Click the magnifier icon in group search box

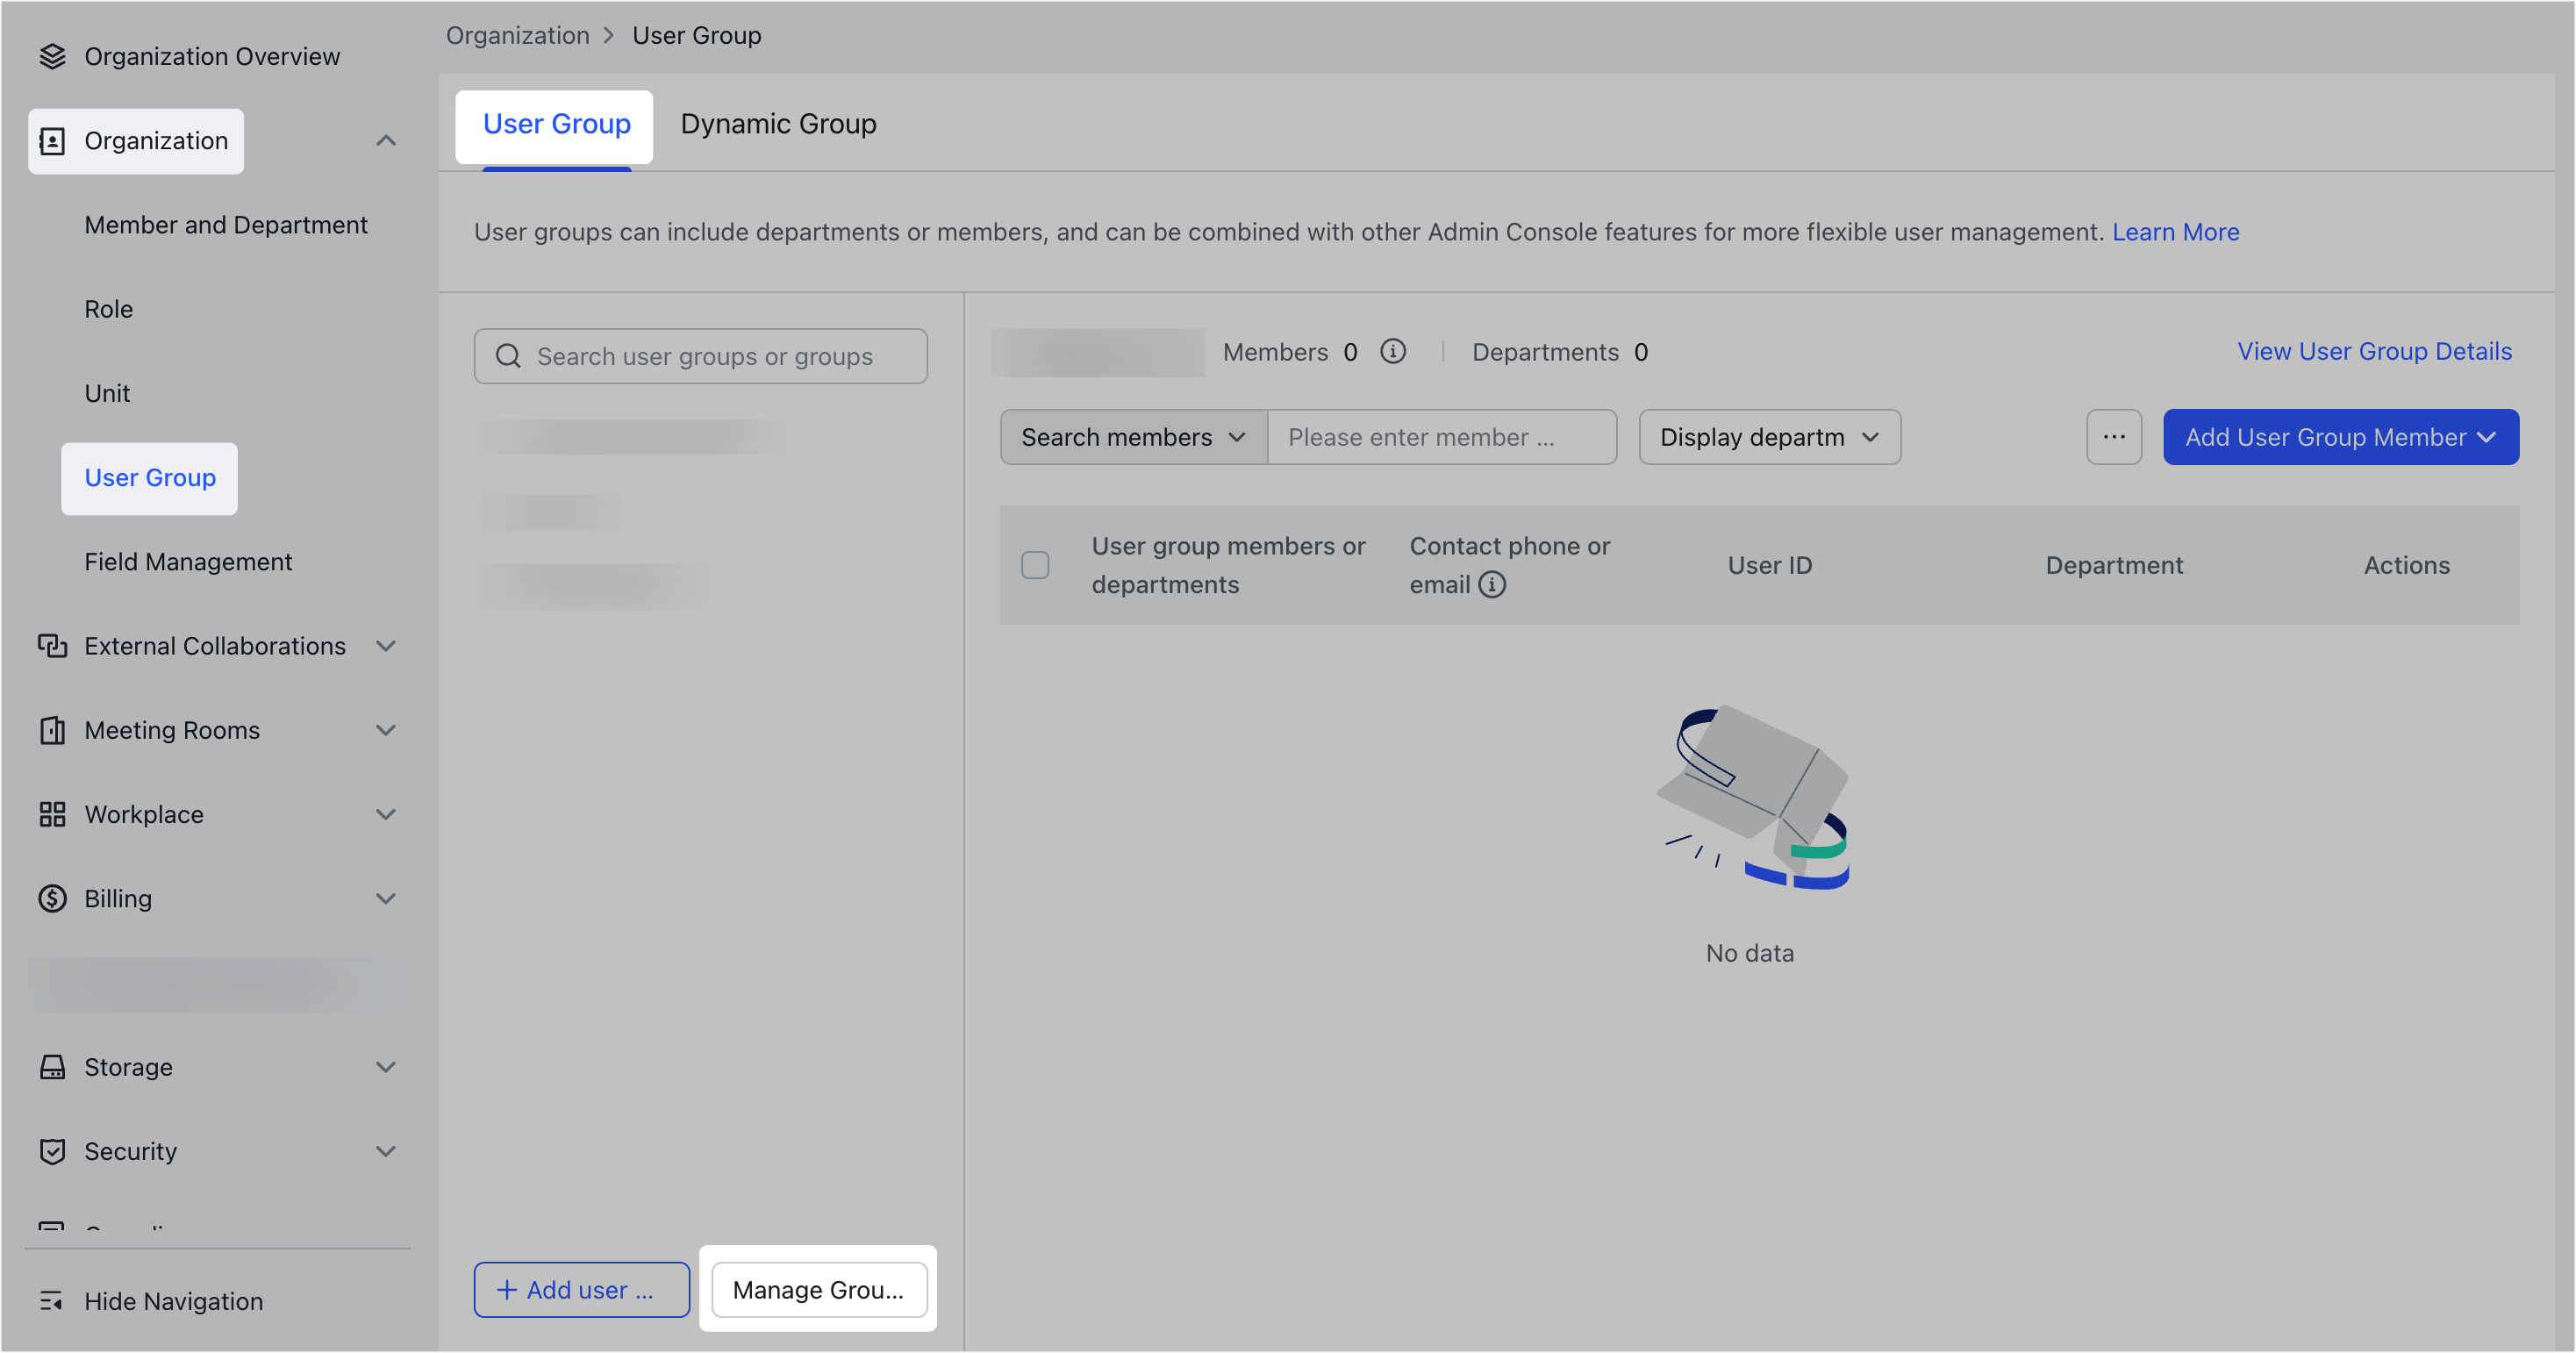[x=508, y=356]
